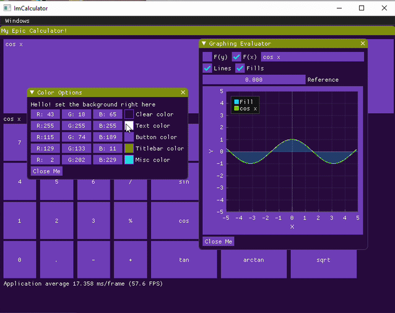Click the plot's X axis label

(x=292, y=226)
